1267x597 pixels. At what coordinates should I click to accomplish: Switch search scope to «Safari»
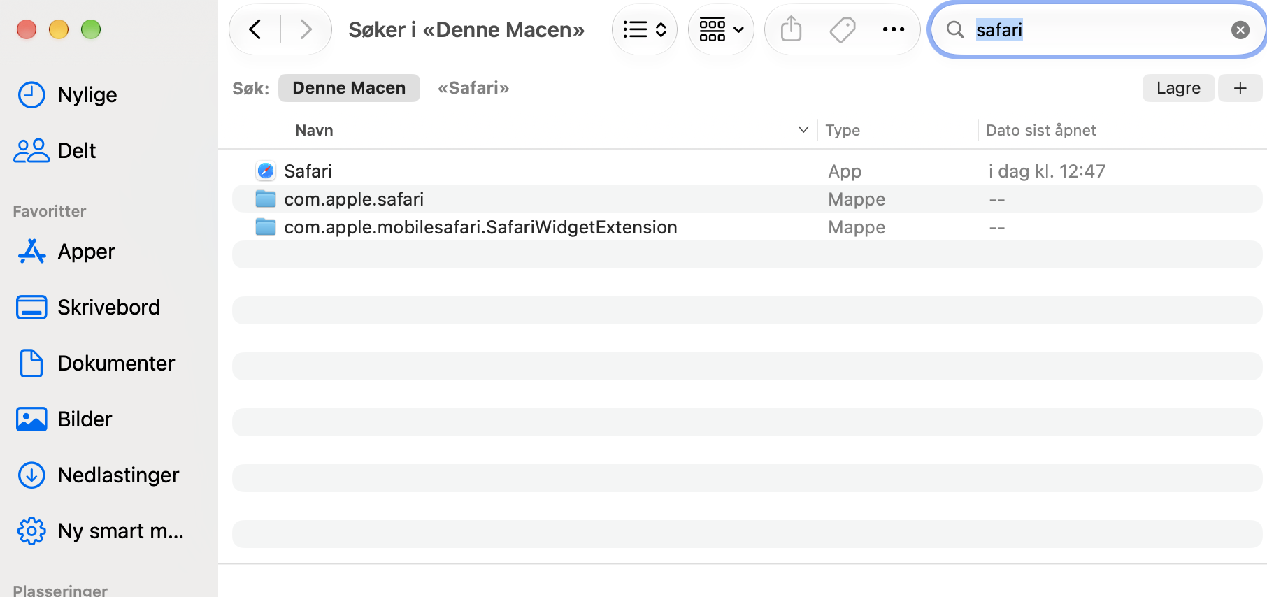[473, 88]
